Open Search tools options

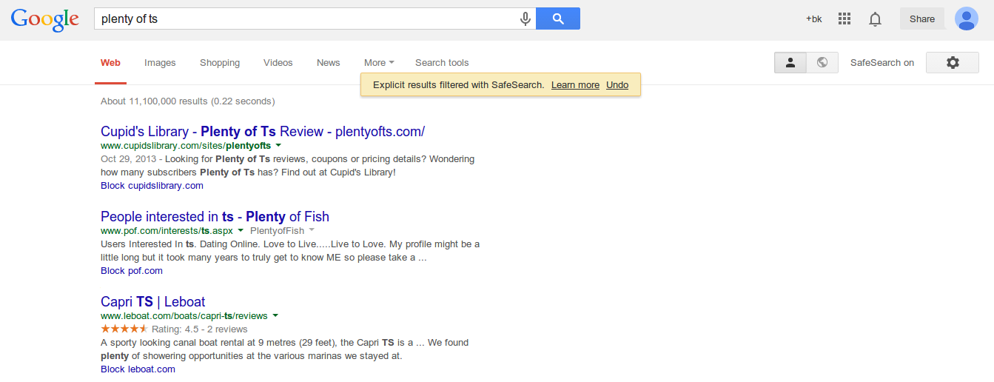coord(442,63)
